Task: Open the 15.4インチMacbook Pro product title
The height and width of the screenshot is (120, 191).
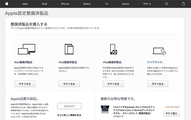Action: coord(134,110)
